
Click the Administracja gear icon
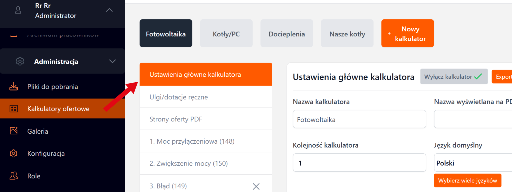click(20, 61)
